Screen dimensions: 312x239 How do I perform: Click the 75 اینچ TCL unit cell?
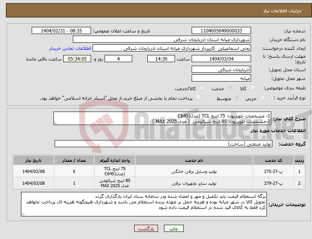point(114,171)
